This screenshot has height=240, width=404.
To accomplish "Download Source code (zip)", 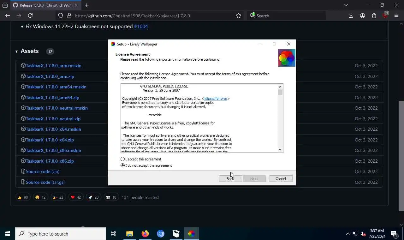I will (43, 171).
